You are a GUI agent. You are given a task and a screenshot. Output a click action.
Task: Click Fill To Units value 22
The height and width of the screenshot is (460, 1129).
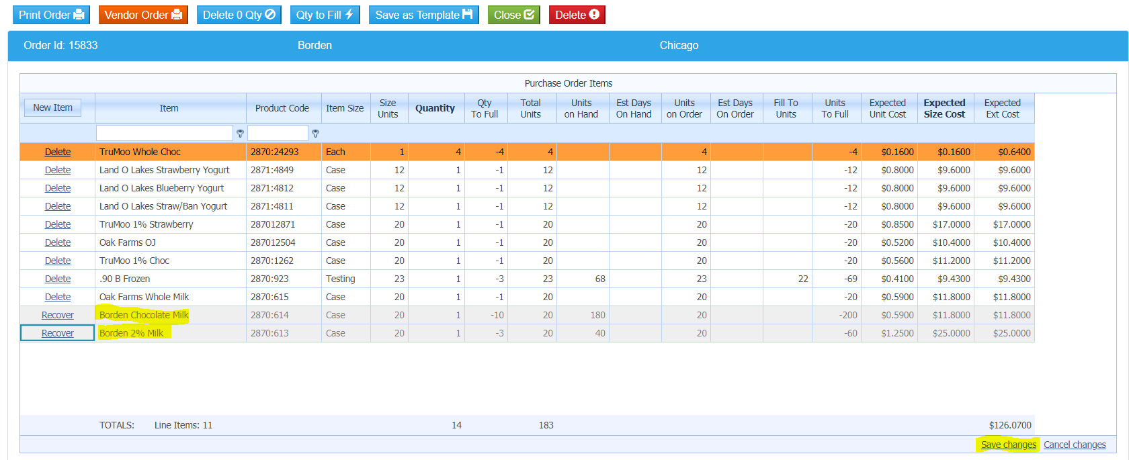803,279
